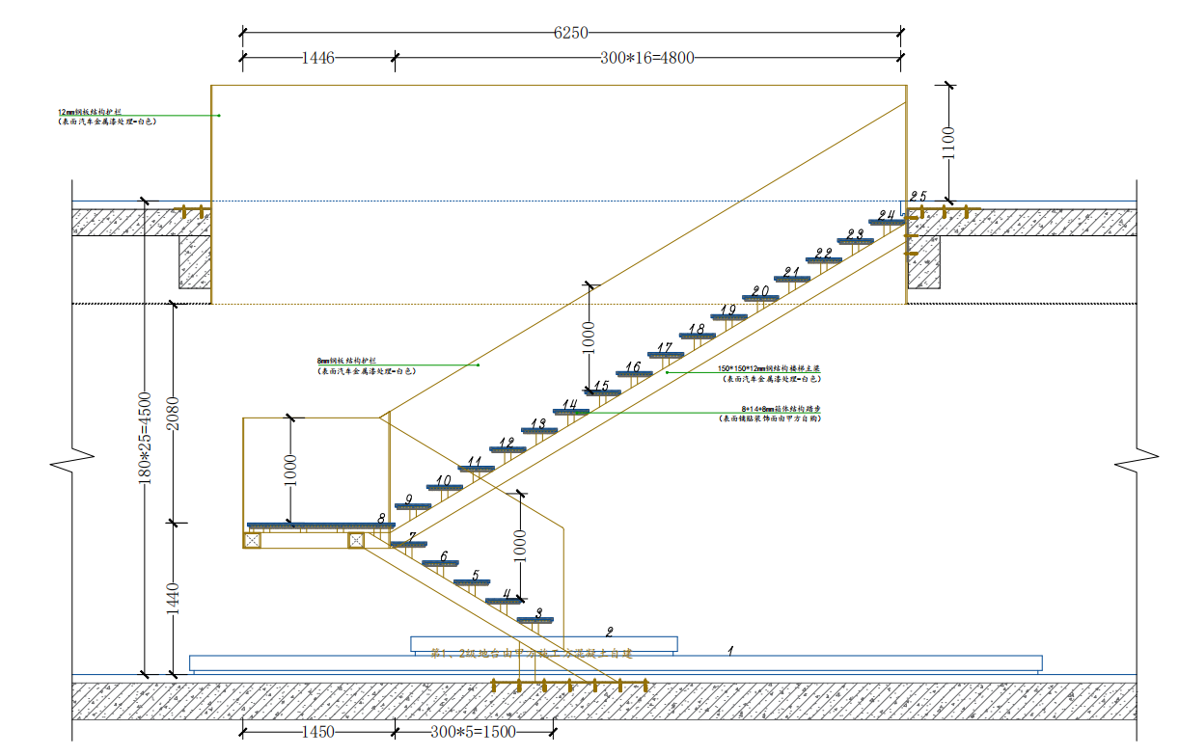
Task: Select stair step number 14
Action: point(570,405)
